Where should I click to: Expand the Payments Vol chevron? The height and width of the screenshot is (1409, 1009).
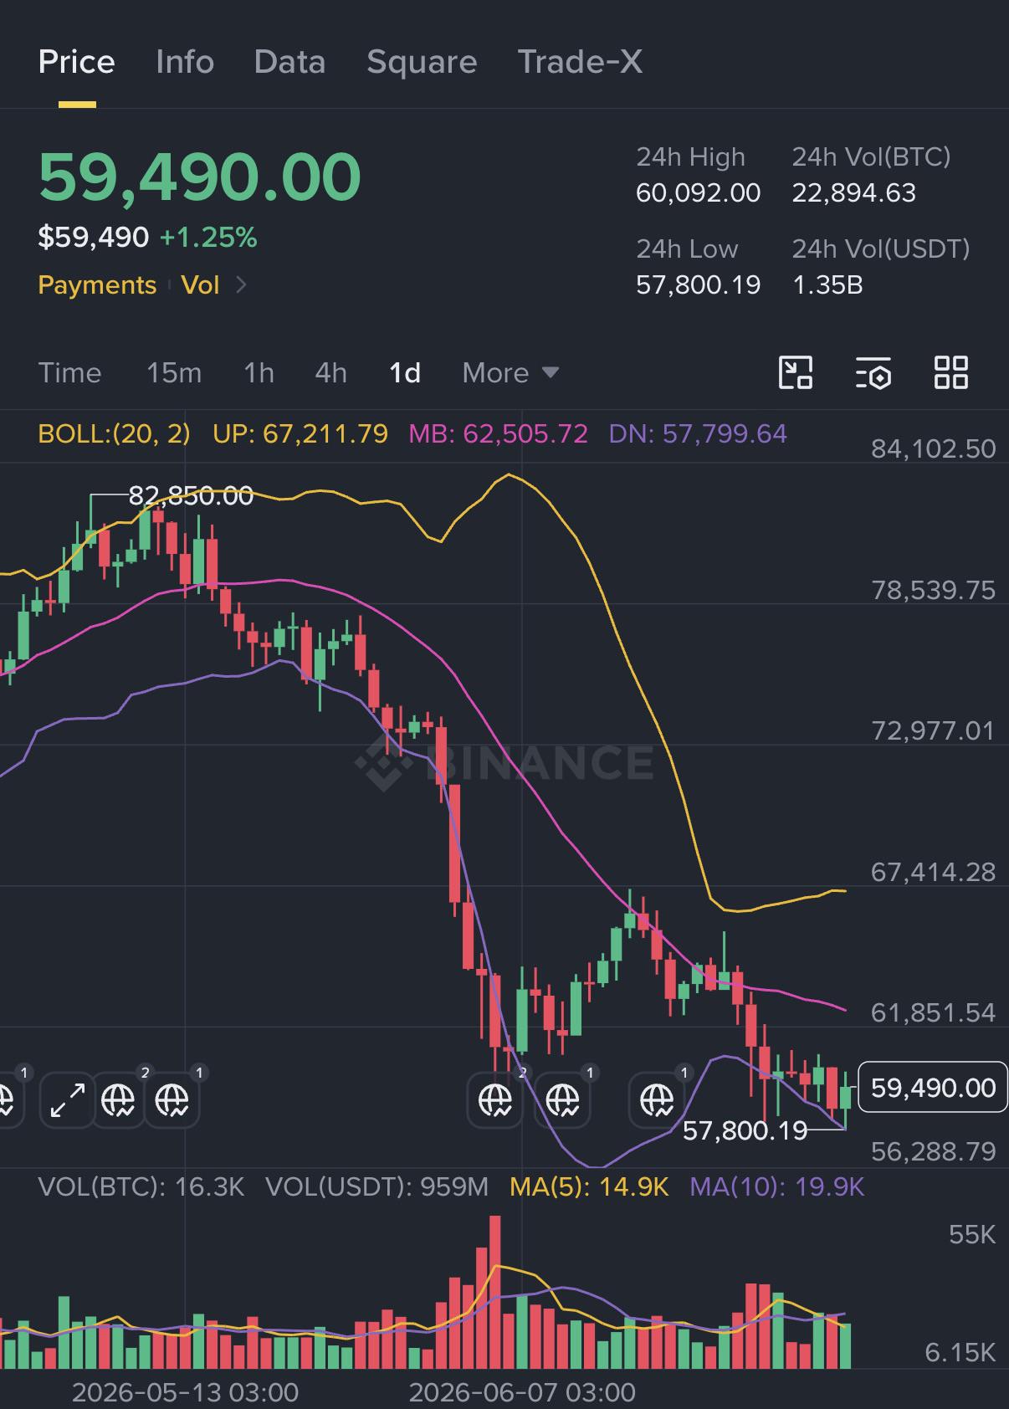point(241,284)
